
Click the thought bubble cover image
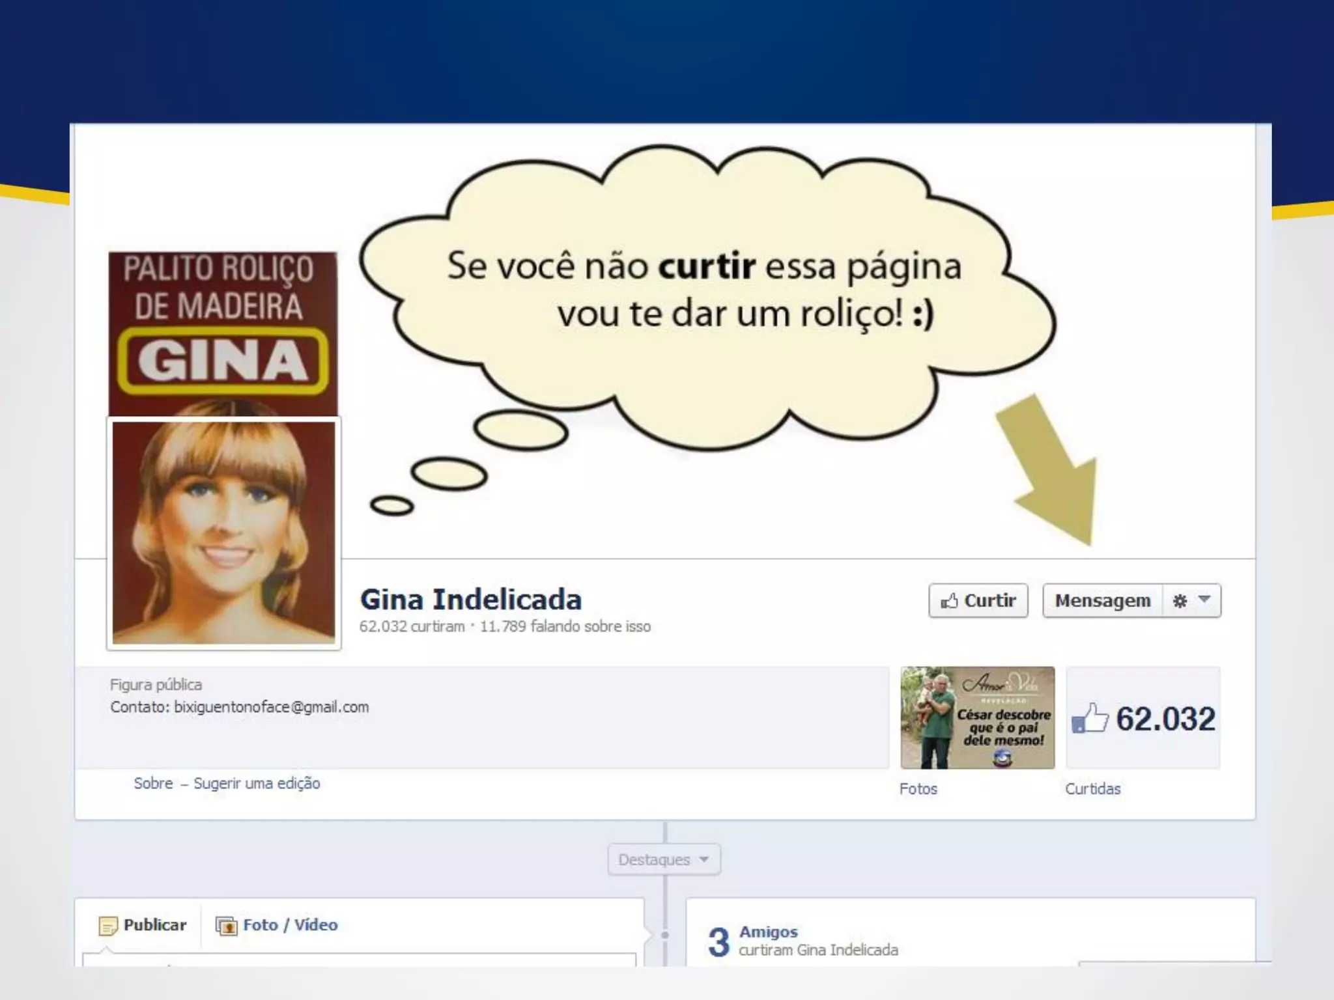(703, 293)
